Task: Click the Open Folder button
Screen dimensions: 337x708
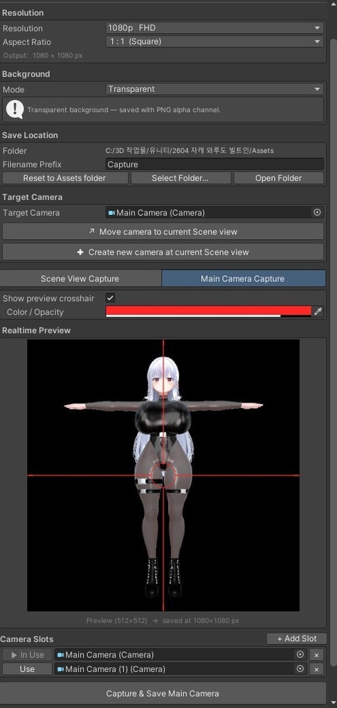Action: [x=278, y=178]
